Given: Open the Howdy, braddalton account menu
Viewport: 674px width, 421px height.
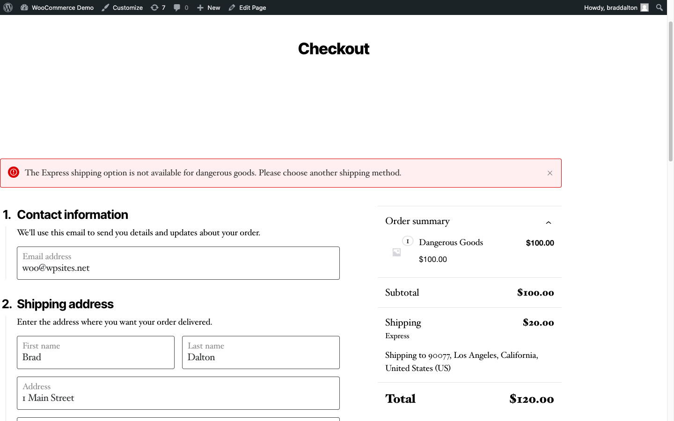Looking at the screenshot, I should pos(610,7).
